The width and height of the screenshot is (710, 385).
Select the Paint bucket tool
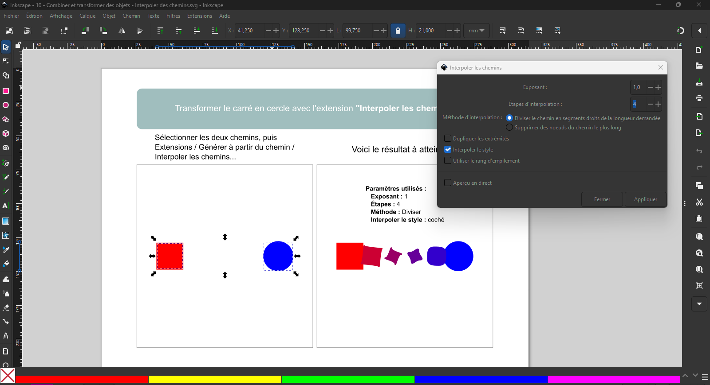point(6,264)
